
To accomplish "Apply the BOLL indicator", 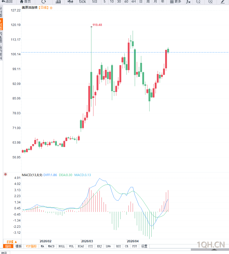I will pos(62,246).
